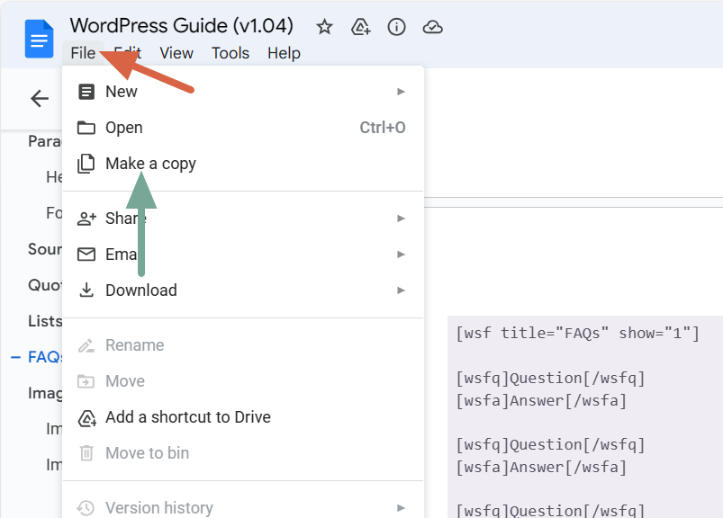The width and height of the screenshot is (723, 518).
Task: Expand the Download submenu arrow
Action: tap(401, 290)
